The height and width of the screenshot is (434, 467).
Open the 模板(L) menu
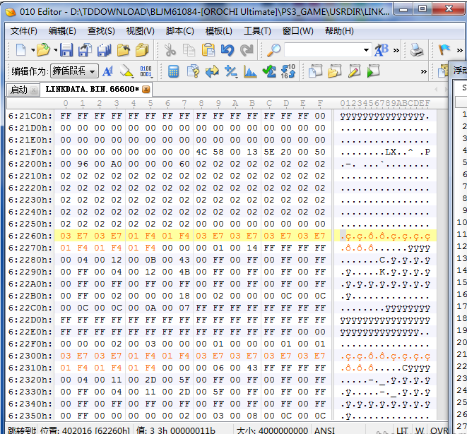tap(218, 31)
